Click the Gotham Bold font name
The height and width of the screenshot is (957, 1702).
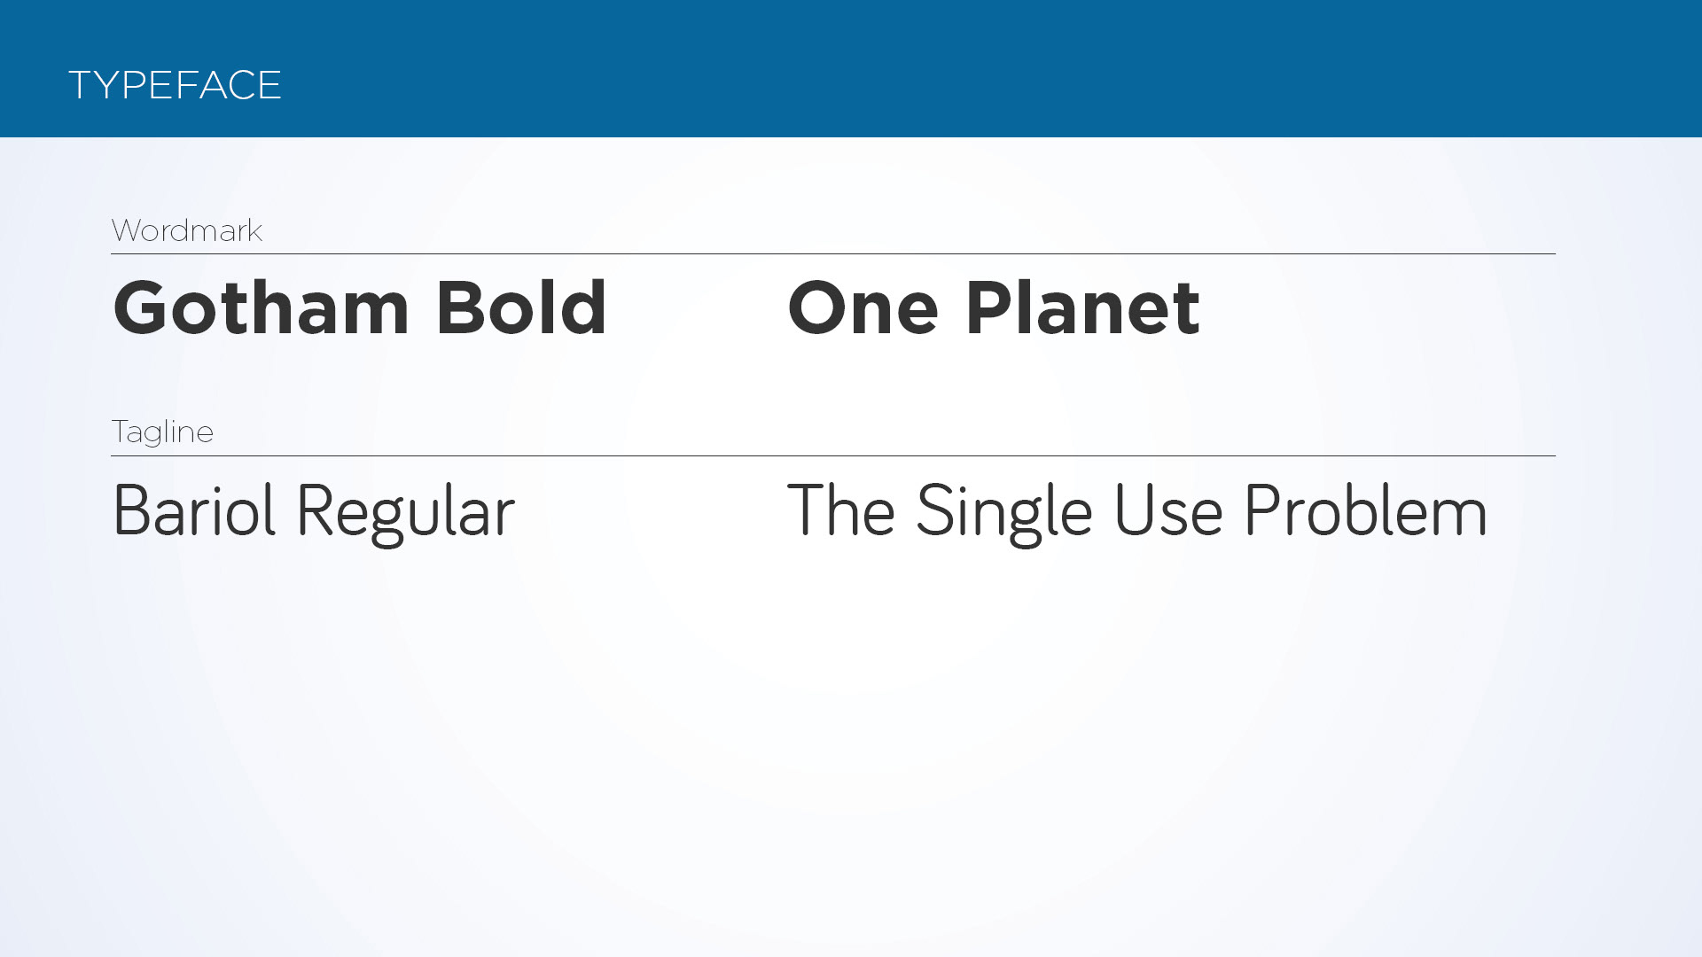tap(360, 307)
